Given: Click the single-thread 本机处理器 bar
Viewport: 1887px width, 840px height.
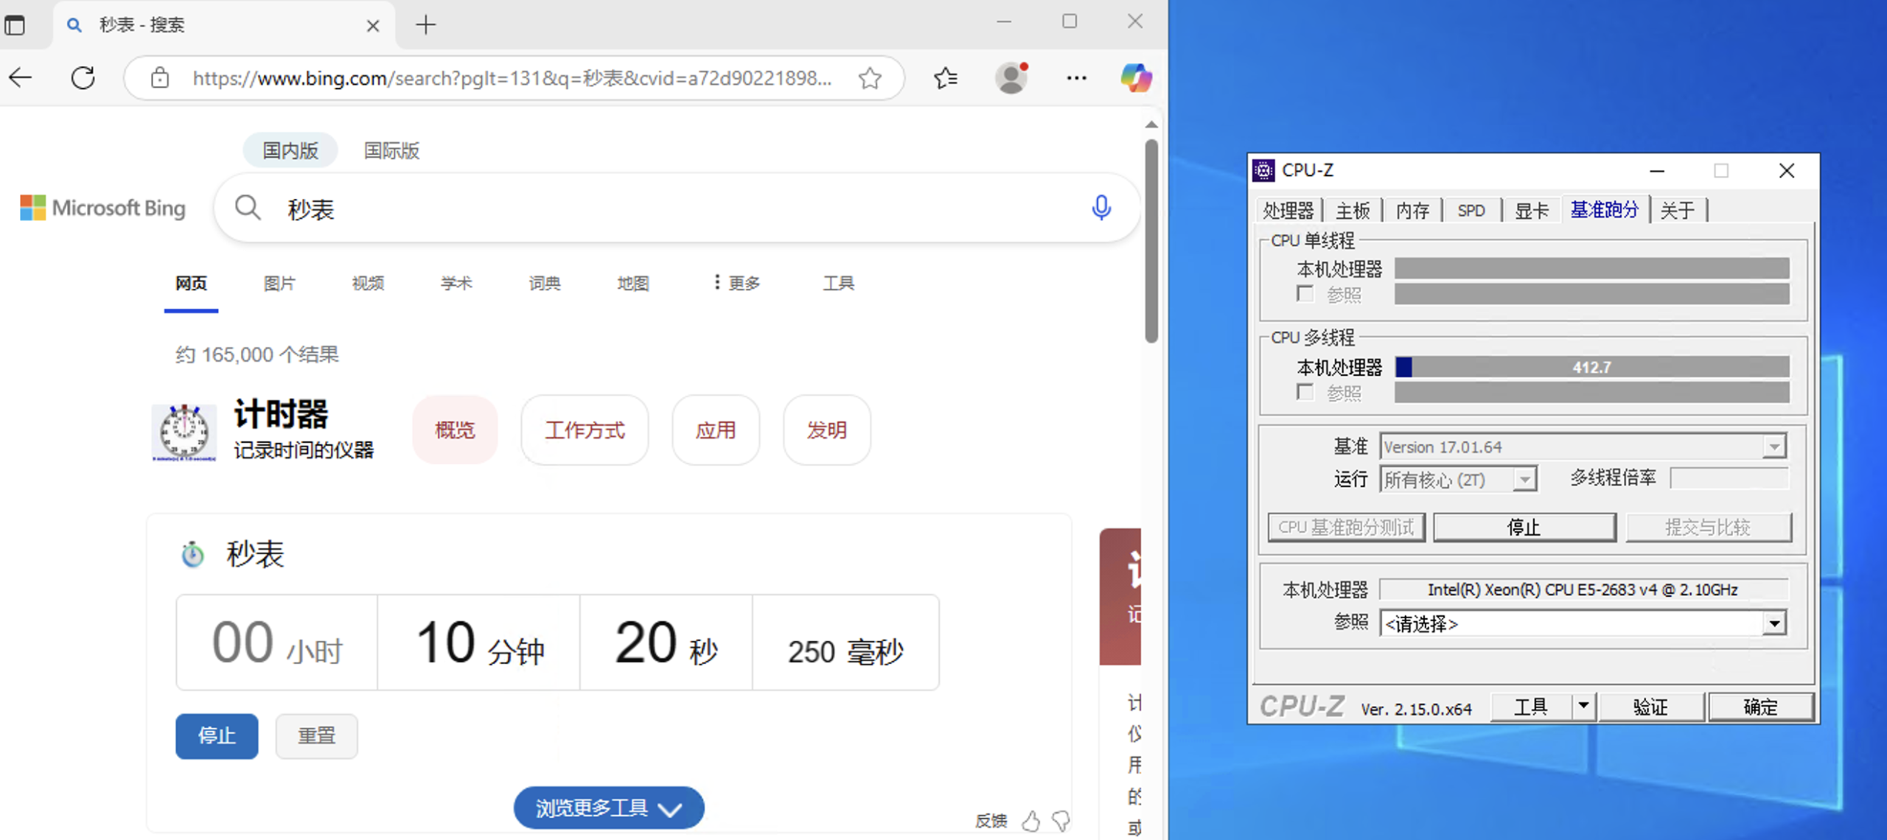Looking at the screenshot, I should pyautogui.click(x=1591, y=268).
